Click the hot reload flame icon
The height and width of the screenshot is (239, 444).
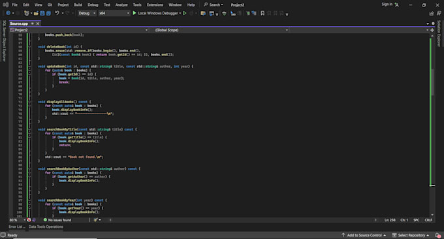[191, 13]
